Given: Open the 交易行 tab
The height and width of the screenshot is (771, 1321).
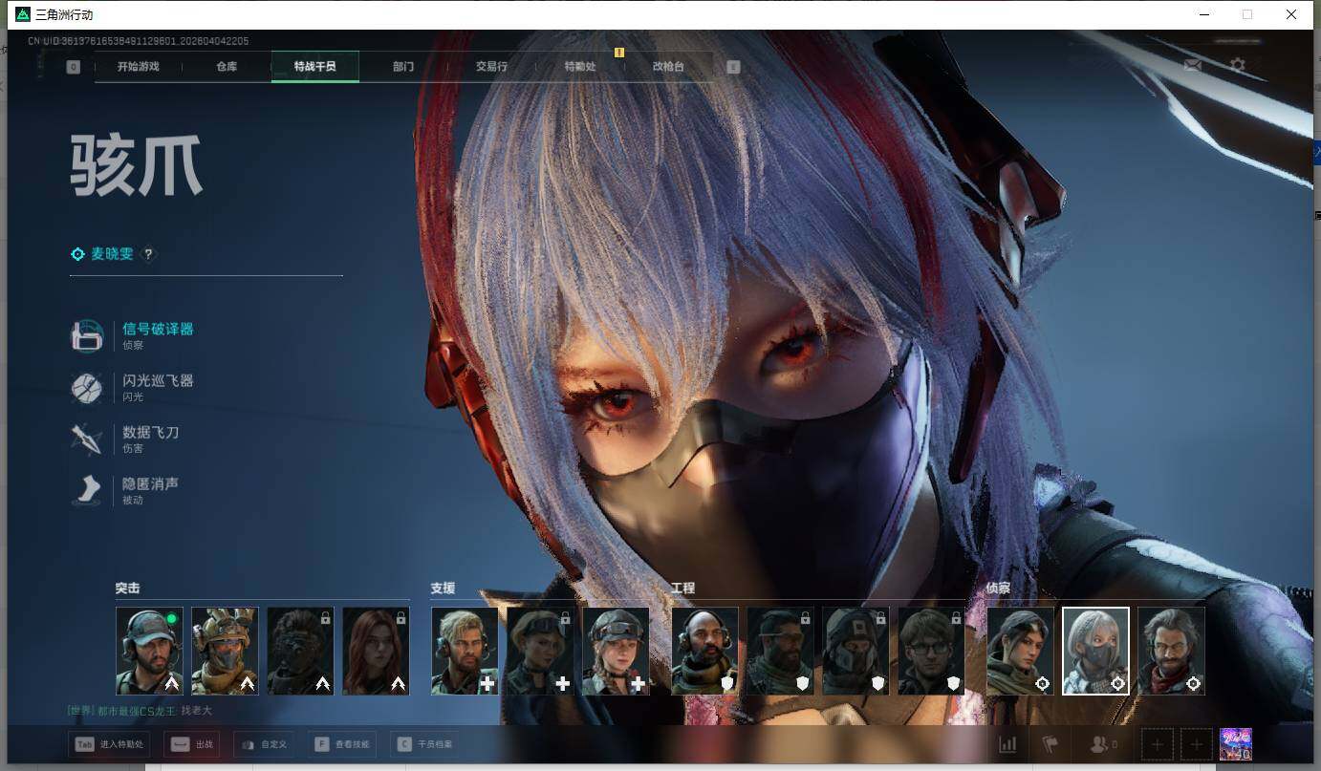Looking at the screenshot, I should pyautogui.click(x=491, y=67).
